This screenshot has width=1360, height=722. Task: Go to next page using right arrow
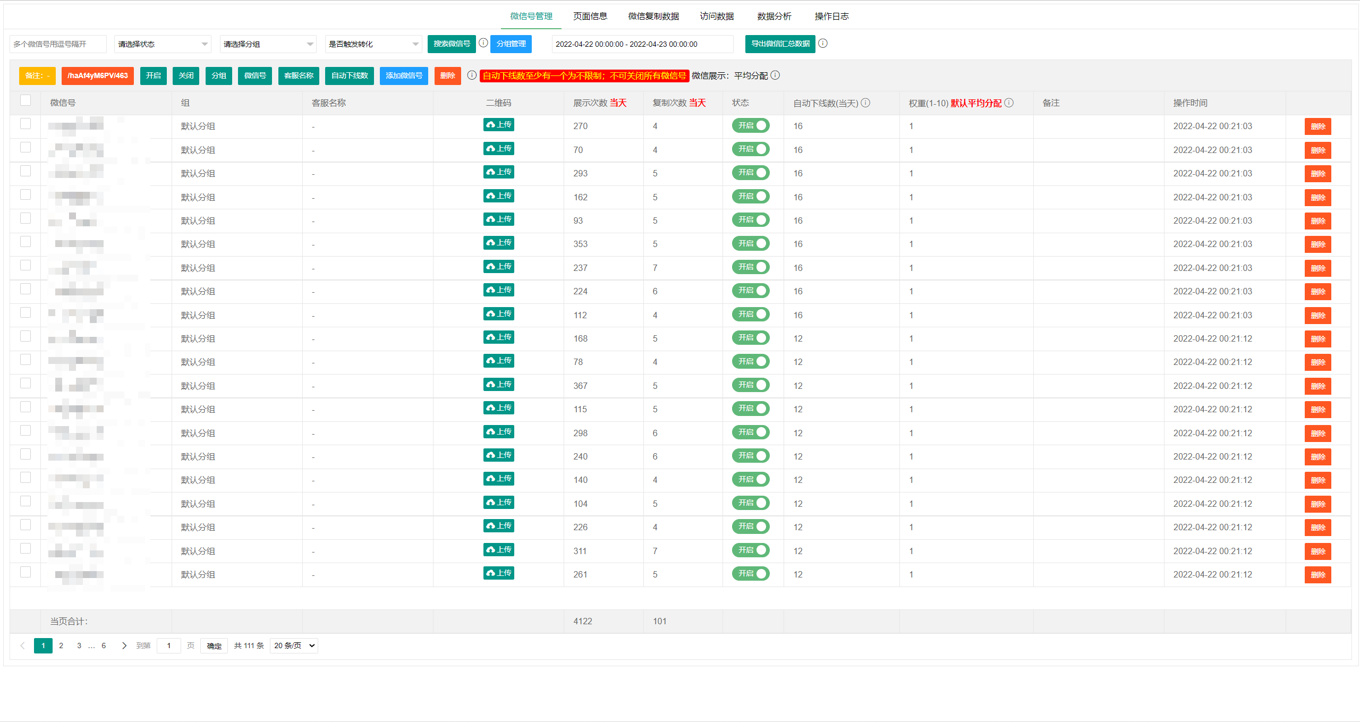124,645
